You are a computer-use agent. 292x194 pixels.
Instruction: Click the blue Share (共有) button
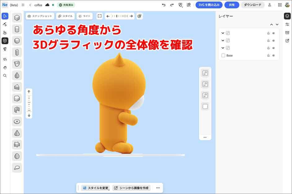(232, 5)
